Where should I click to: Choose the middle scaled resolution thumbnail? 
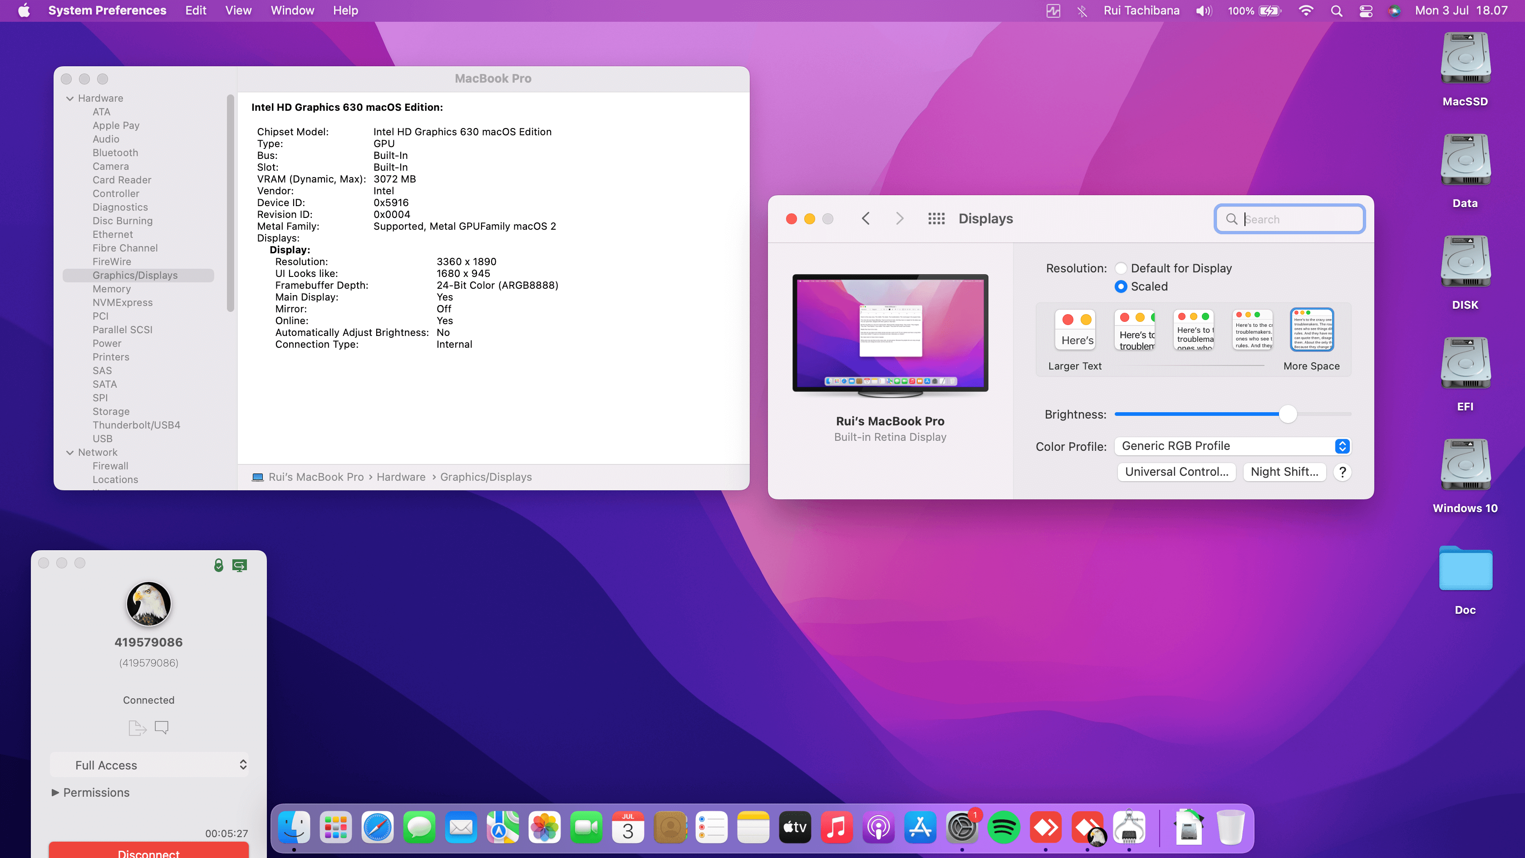(x=1194, y=329)
